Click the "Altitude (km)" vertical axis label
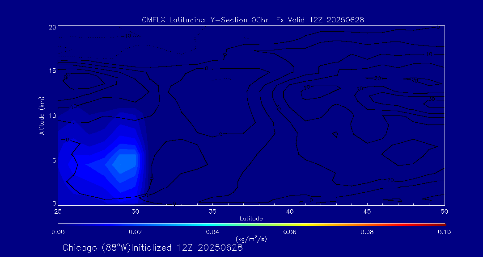This screenshot has width=483, height=257. (x=42, y=115)
